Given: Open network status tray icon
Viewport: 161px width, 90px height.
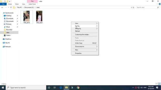Looking at the screenshot, I should pyautogui.click(x=139, y=88).
